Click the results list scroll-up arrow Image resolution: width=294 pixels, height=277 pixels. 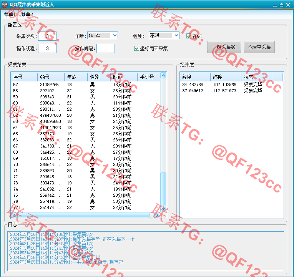coord(163,76)
